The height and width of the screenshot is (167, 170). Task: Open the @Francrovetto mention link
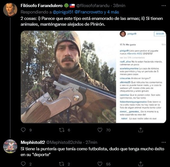pos(89,12)
